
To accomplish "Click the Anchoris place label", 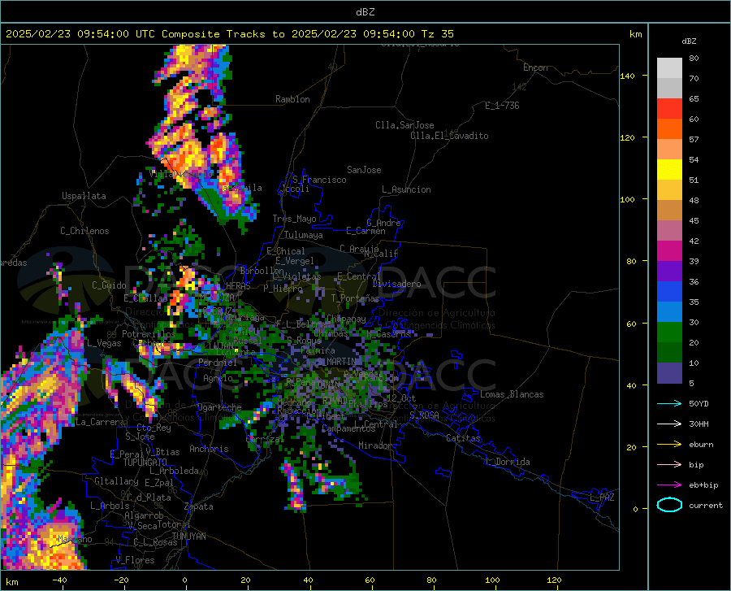I will (209, 449).
